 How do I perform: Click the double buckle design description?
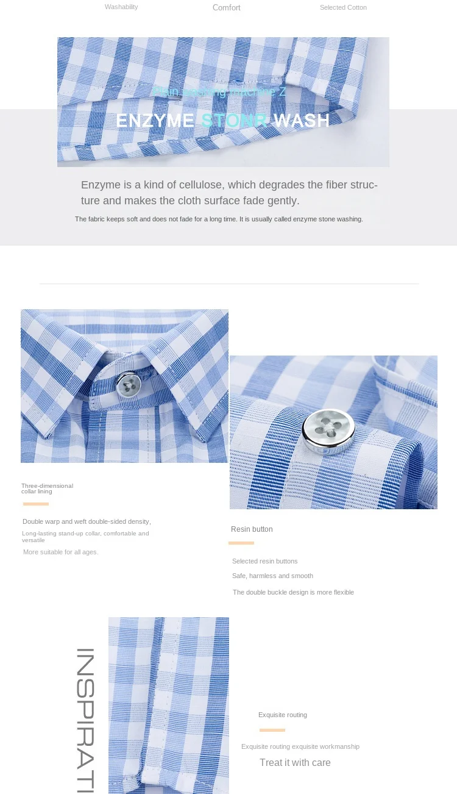[x=293, y=592]
